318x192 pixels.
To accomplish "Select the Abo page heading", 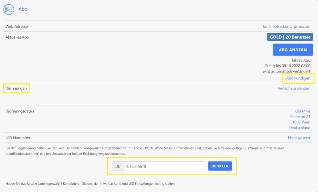I will (x=23, y=9).
